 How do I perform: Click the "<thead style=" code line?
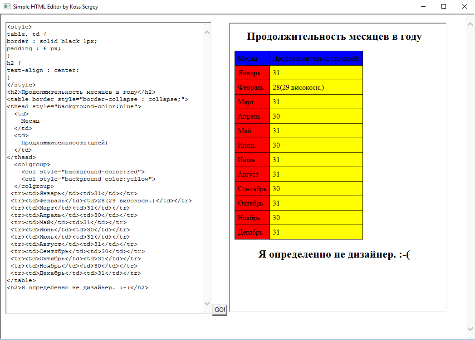pyautogui.click(x=74, y=107)
